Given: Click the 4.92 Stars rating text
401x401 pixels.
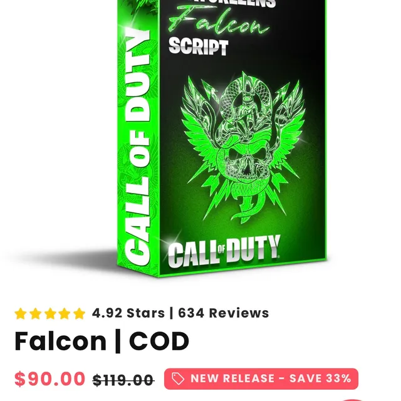Looking at the screenshot, I should (128, 313).
